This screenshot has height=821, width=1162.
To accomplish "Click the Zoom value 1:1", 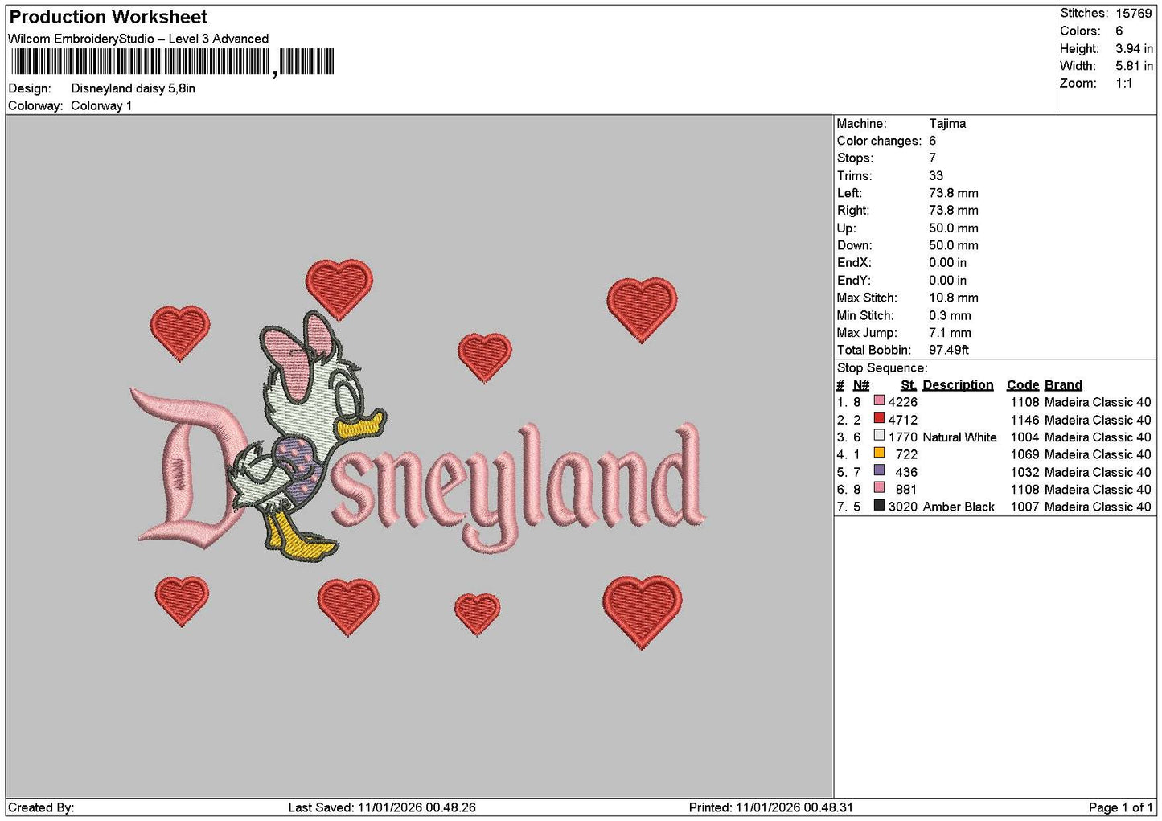I will point(1124,84).
